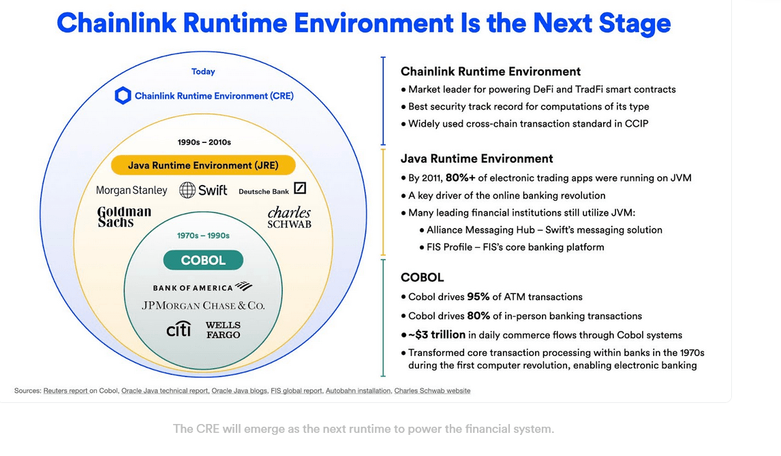The height and width of the screenshot is (456, 781).
Task: Click the Swift globe logo
Action: 187,190
